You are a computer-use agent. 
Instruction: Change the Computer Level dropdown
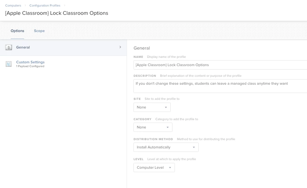154,167
